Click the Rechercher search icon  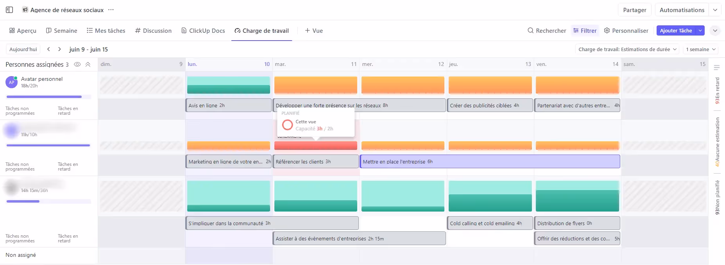point(530,30)
